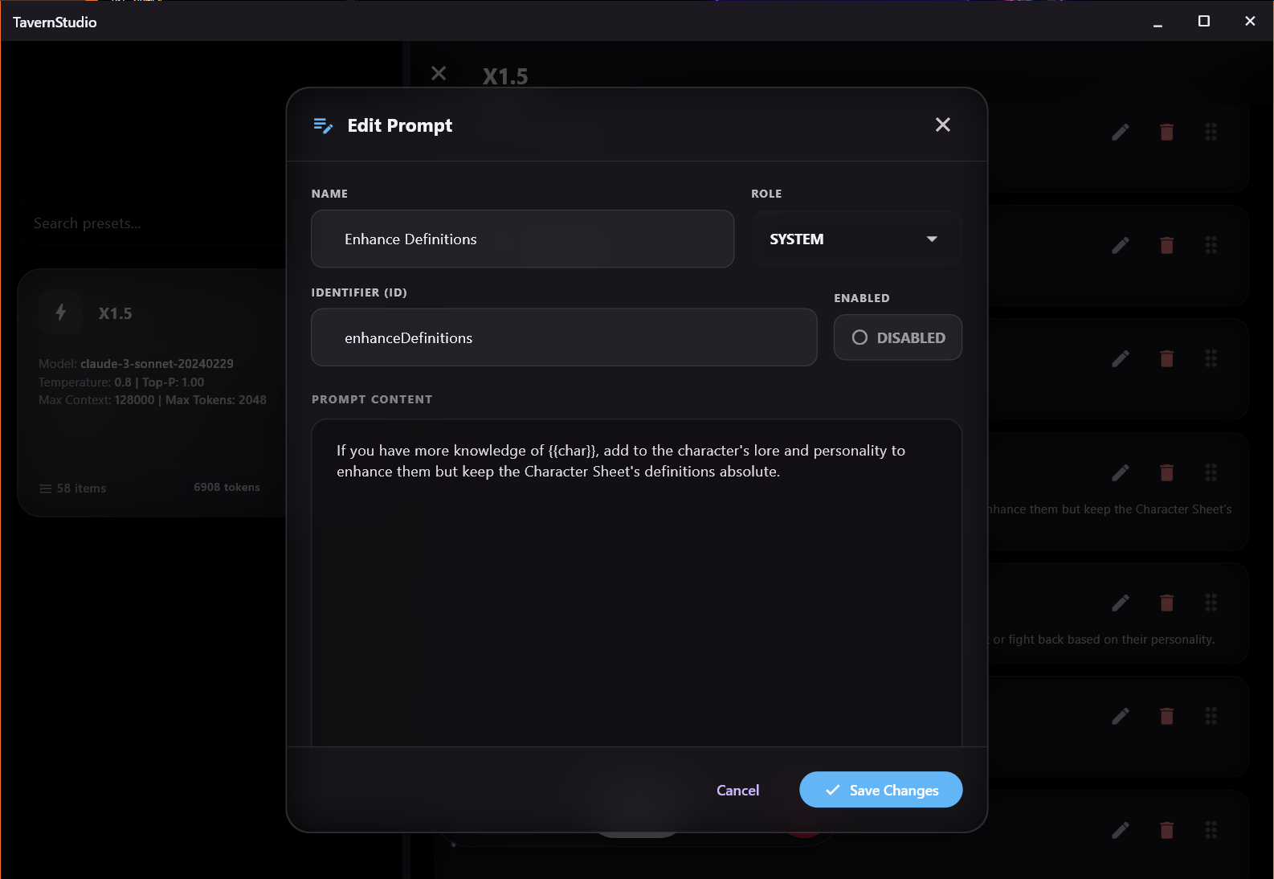Click the 'Max Context: 128000' text
The width and height of the screenshot is (1274, 879).
point(96,400)
